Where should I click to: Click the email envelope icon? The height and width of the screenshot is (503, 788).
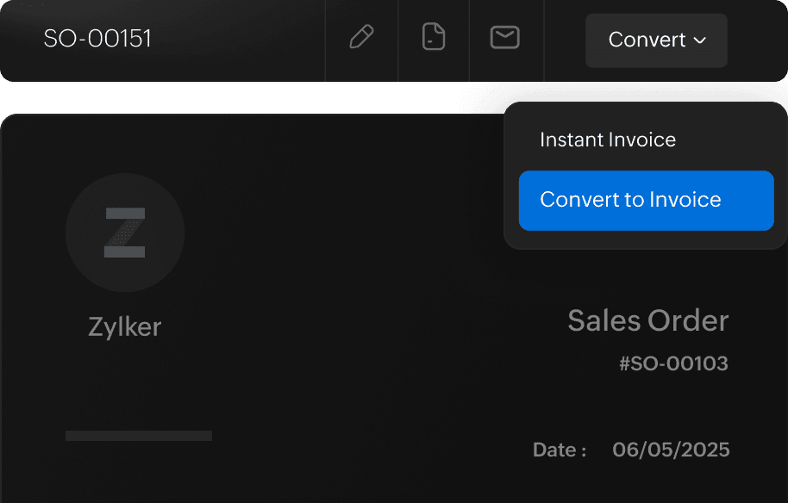coord(504,38)
